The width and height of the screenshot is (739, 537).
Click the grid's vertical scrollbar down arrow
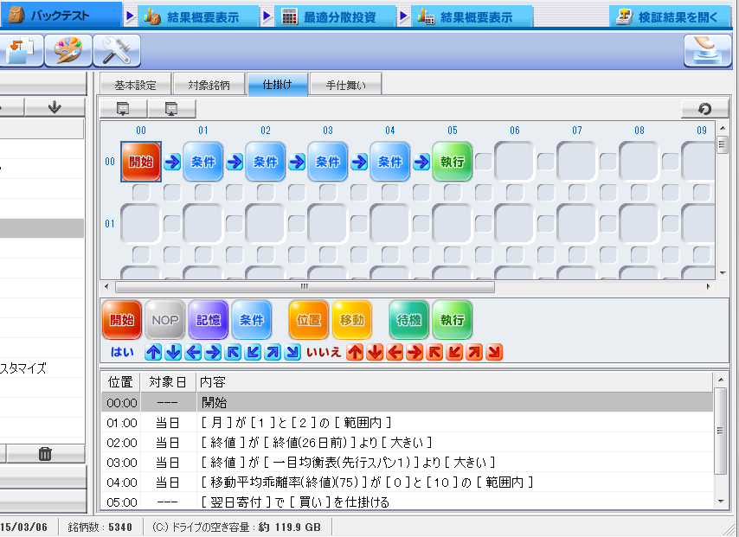pos(723,273)
